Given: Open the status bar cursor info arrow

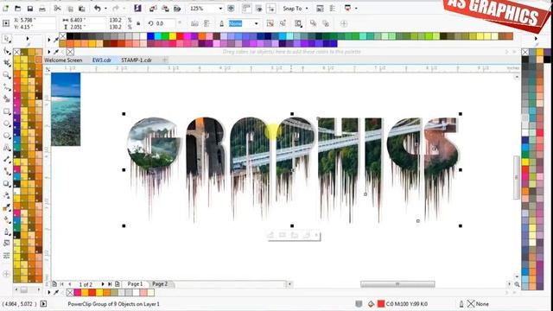Looking at the screenshot, I should click(43, 303).
